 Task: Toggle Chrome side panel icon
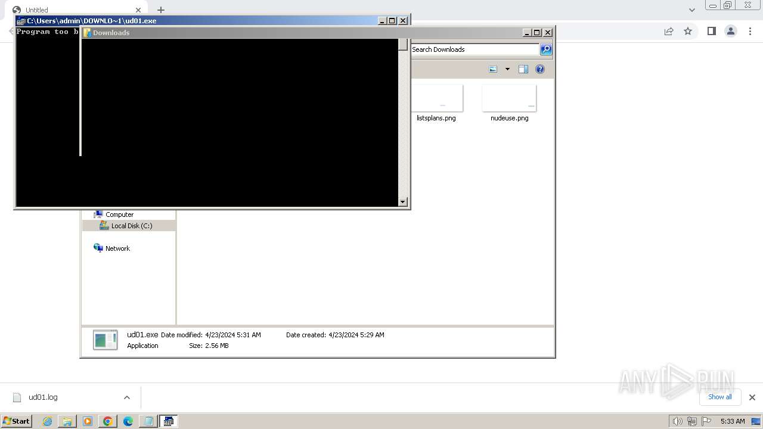(x=711, y=31)
